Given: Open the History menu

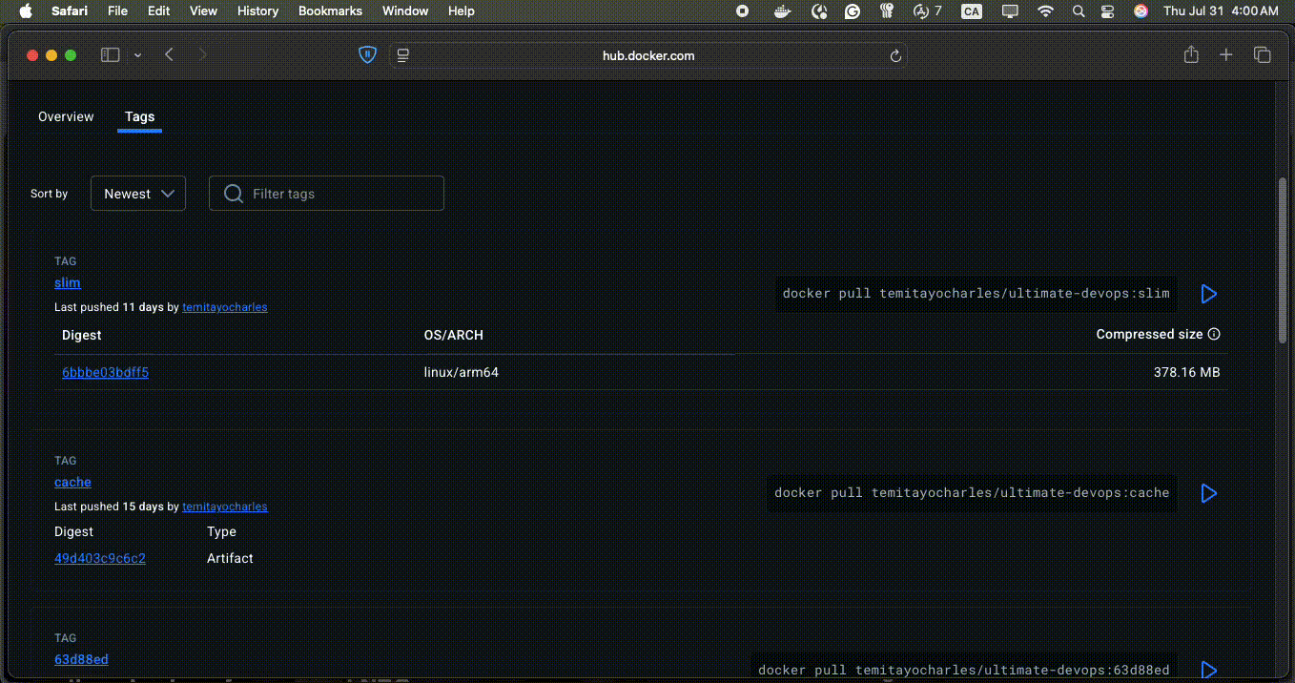Looking at the screenshot, I should coord(257,11).
